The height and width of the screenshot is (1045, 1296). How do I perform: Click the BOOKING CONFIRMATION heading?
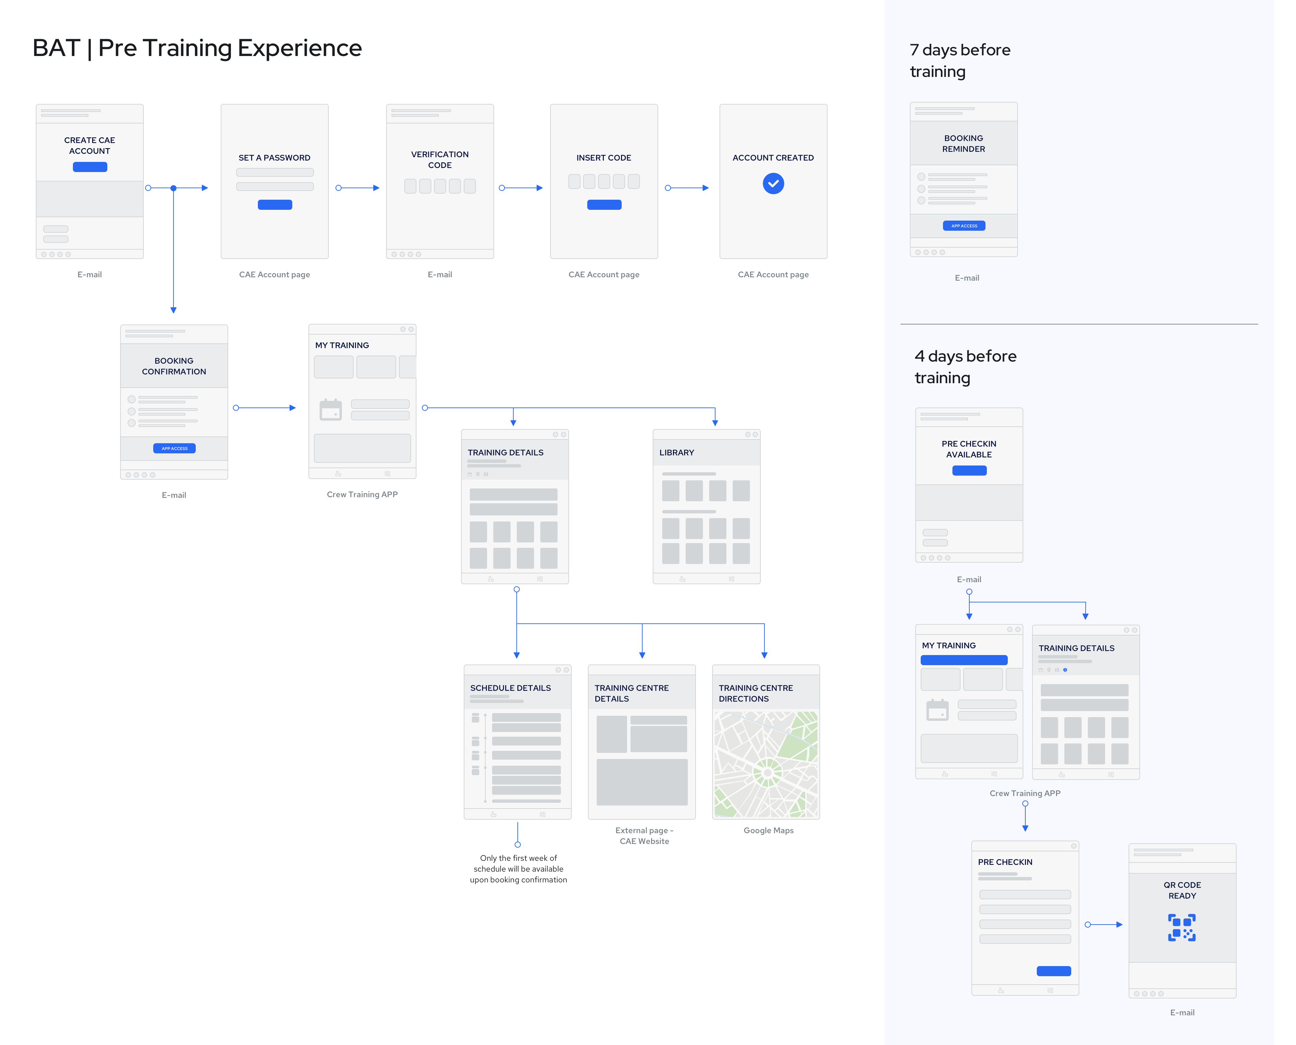coord(174,366)
